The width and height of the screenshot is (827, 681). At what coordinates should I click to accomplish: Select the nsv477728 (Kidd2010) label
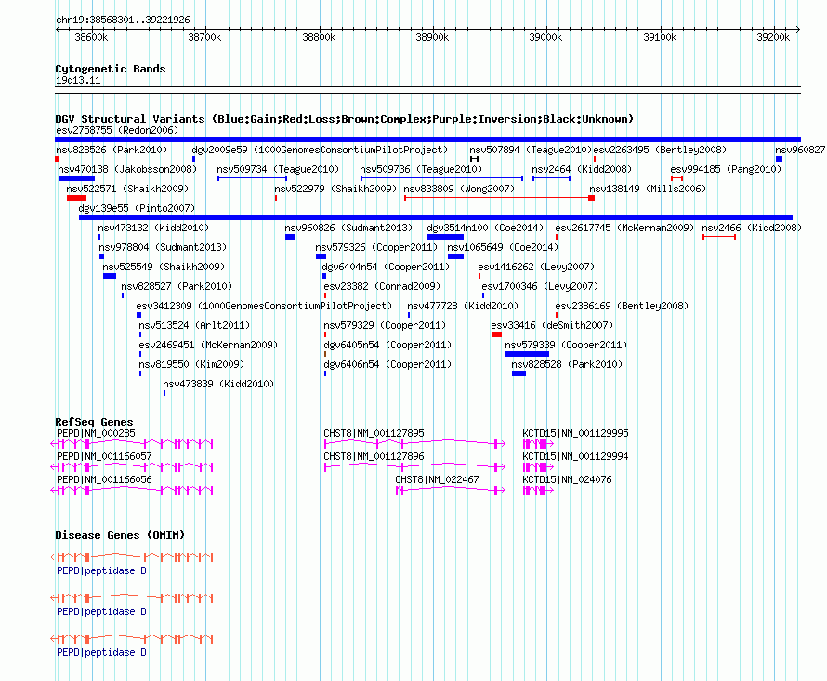[463, 306]
